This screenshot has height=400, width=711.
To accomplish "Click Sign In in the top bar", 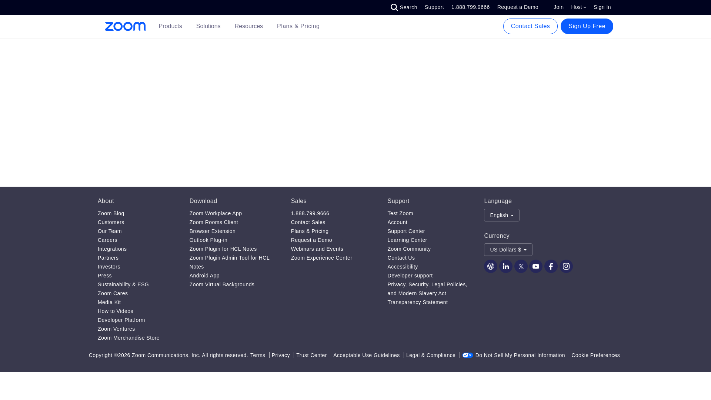I will click(x=602, y=7).
